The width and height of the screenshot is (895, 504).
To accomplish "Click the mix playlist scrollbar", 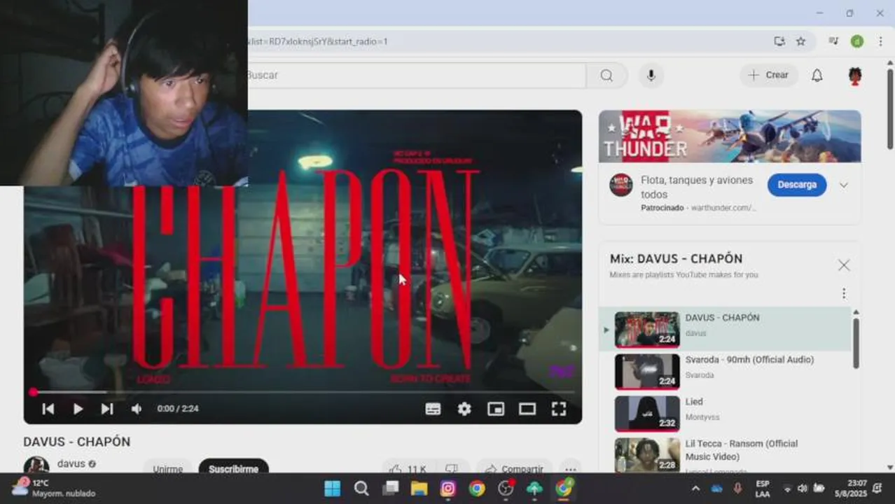I will [x=856, y=343].
